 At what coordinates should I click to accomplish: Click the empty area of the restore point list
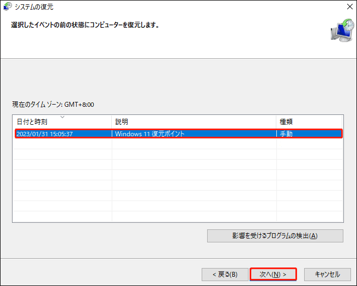pos(178,180)
